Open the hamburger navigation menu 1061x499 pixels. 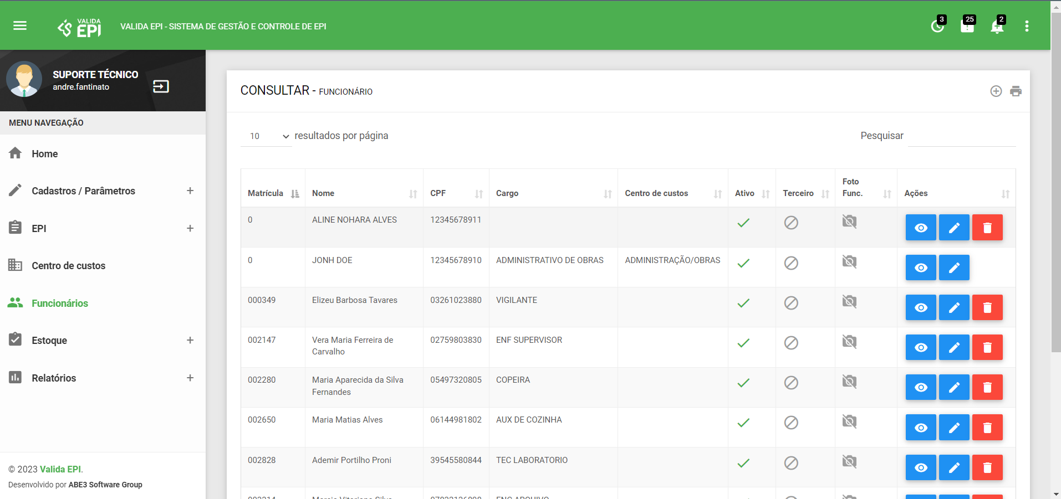[x=20, y=25]
